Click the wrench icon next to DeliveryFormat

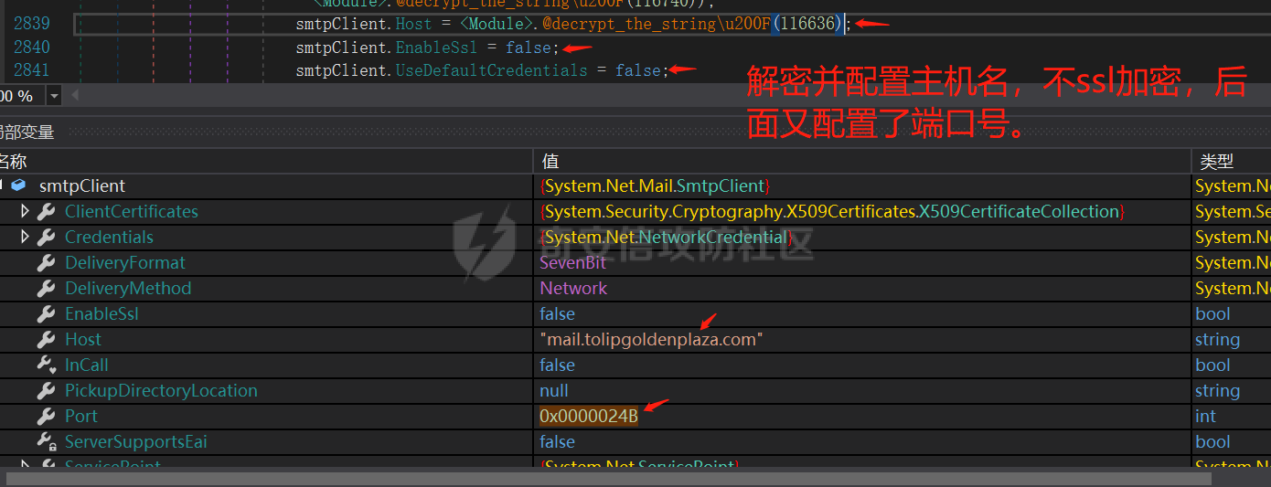pos(46,262)
